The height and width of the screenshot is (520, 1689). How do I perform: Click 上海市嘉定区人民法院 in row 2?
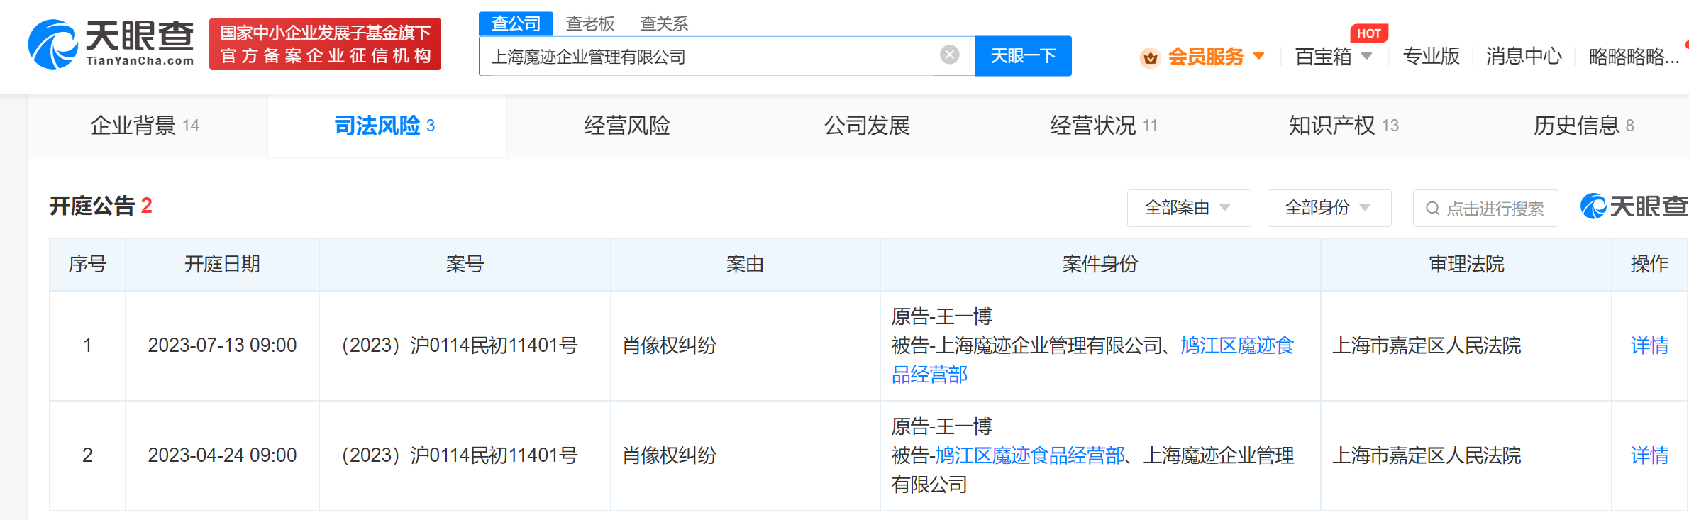[x=1427, y=455]
